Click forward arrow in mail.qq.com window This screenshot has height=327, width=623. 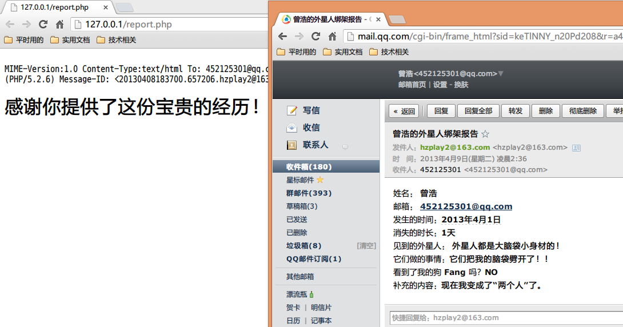pyautogui.click(x=299, y=37)
